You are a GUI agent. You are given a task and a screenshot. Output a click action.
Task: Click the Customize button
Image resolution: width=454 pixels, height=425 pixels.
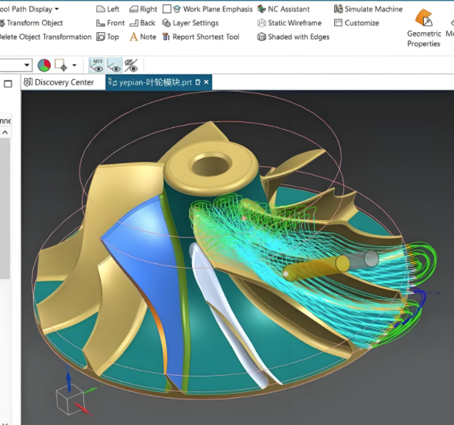tap(356, 23)
